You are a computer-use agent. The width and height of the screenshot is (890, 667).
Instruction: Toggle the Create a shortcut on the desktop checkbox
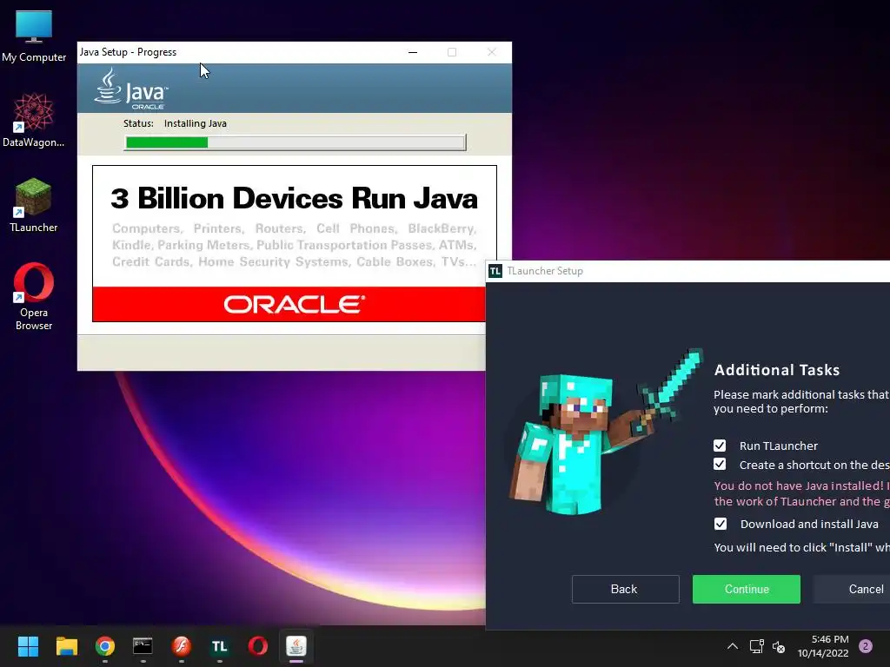720,464
